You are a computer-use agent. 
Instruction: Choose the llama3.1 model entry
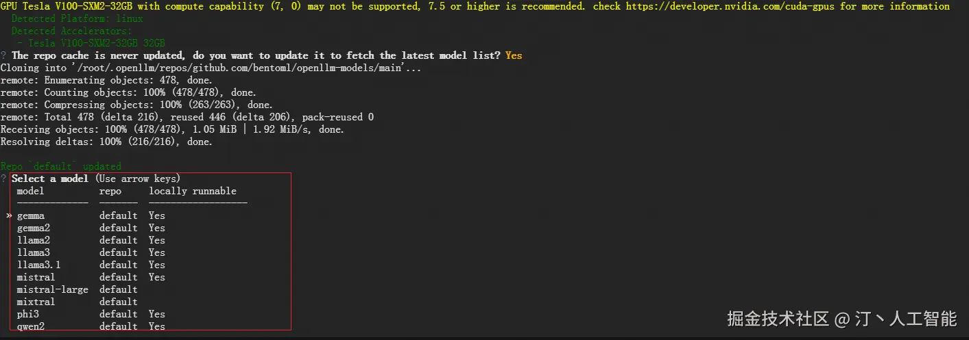point(39,265)
